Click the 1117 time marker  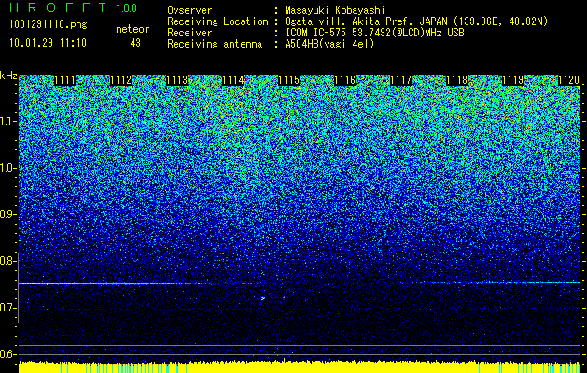pyautogui.click(x=400, y=80)
